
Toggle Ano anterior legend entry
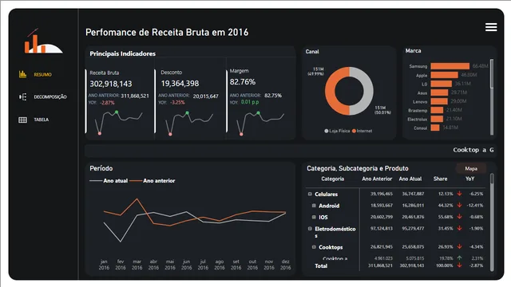153,181
